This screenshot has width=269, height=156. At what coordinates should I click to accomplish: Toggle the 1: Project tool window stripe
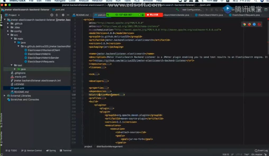point(1,20)
